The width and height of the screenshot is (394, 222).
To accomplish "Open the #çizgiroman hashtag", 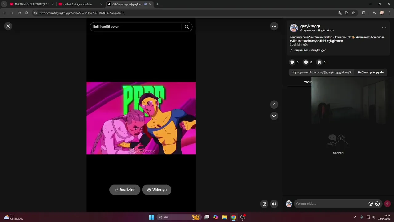I will tap(335, 41).
